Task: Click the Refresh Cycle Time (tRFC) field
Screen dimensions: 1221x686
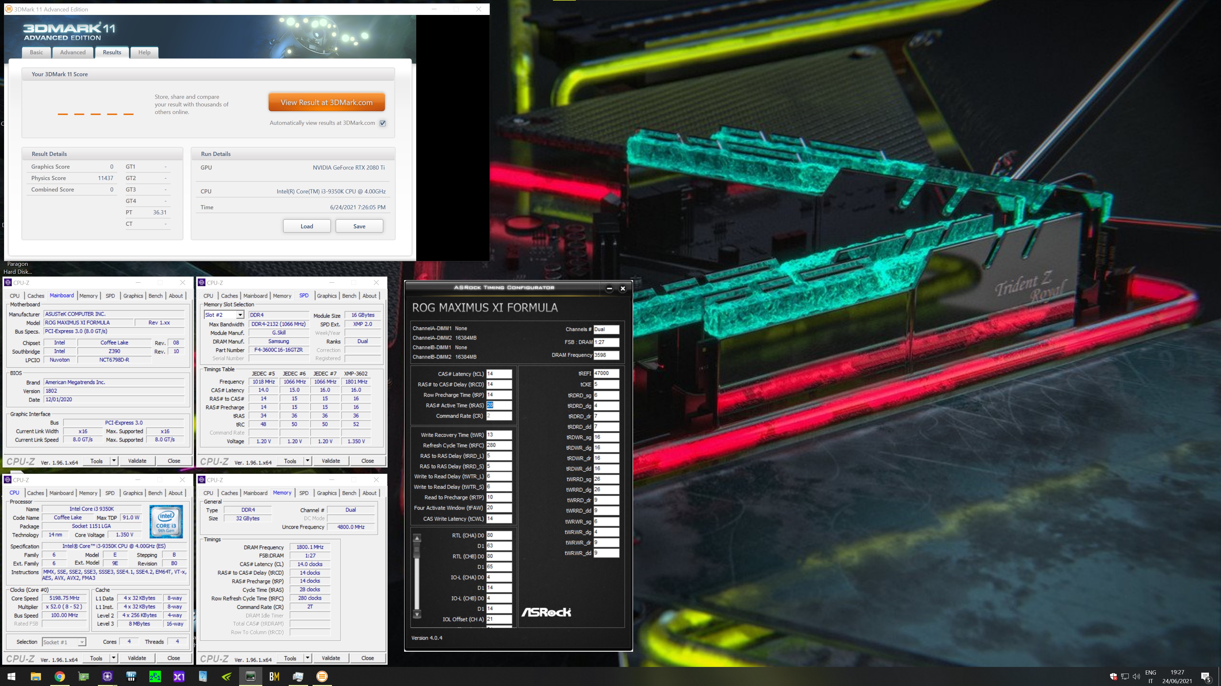Action: 499,445
